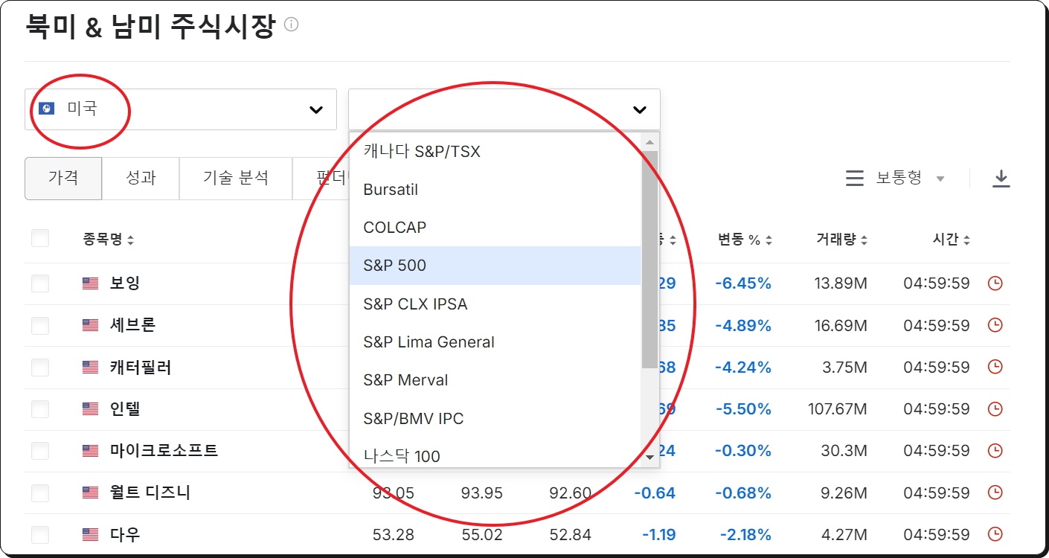The height and width of the screenshot is (558, 1049).
Task: Select Bursatil from the index list
Action: (x=495, y=190)
